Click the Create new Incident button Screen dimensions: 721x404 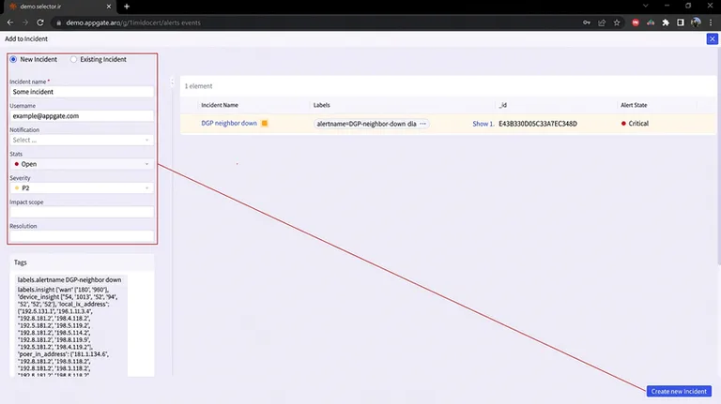click(x=679, y=391)
